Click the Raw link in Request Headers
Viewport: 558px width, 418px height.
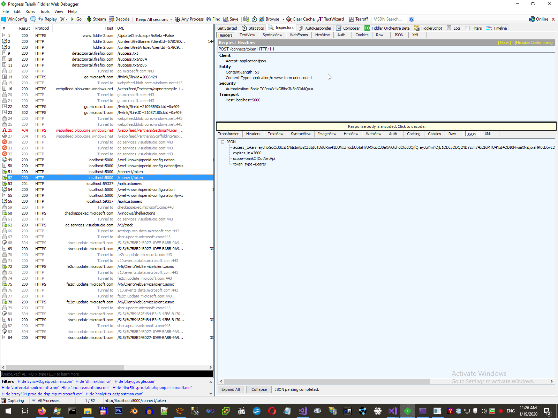pyautogui.click(x=505, y=42)
